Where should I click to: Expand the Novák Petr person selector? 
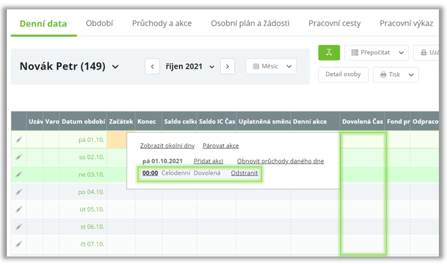(115, 67)
